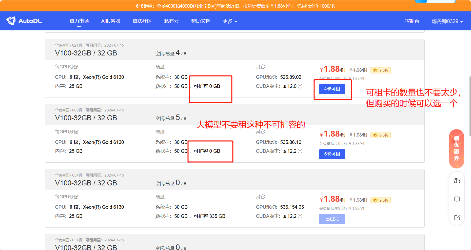The height and width of the screenshot is (250, 471).
Task: Select the V100-32GB title of 009机
Action: point(86,118)
